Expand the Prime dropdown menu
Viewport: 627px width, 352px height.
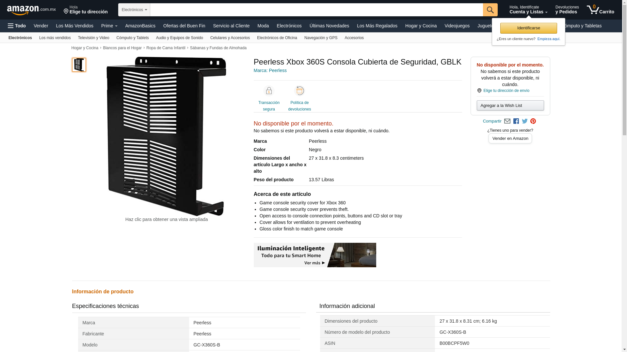[109, 26]
